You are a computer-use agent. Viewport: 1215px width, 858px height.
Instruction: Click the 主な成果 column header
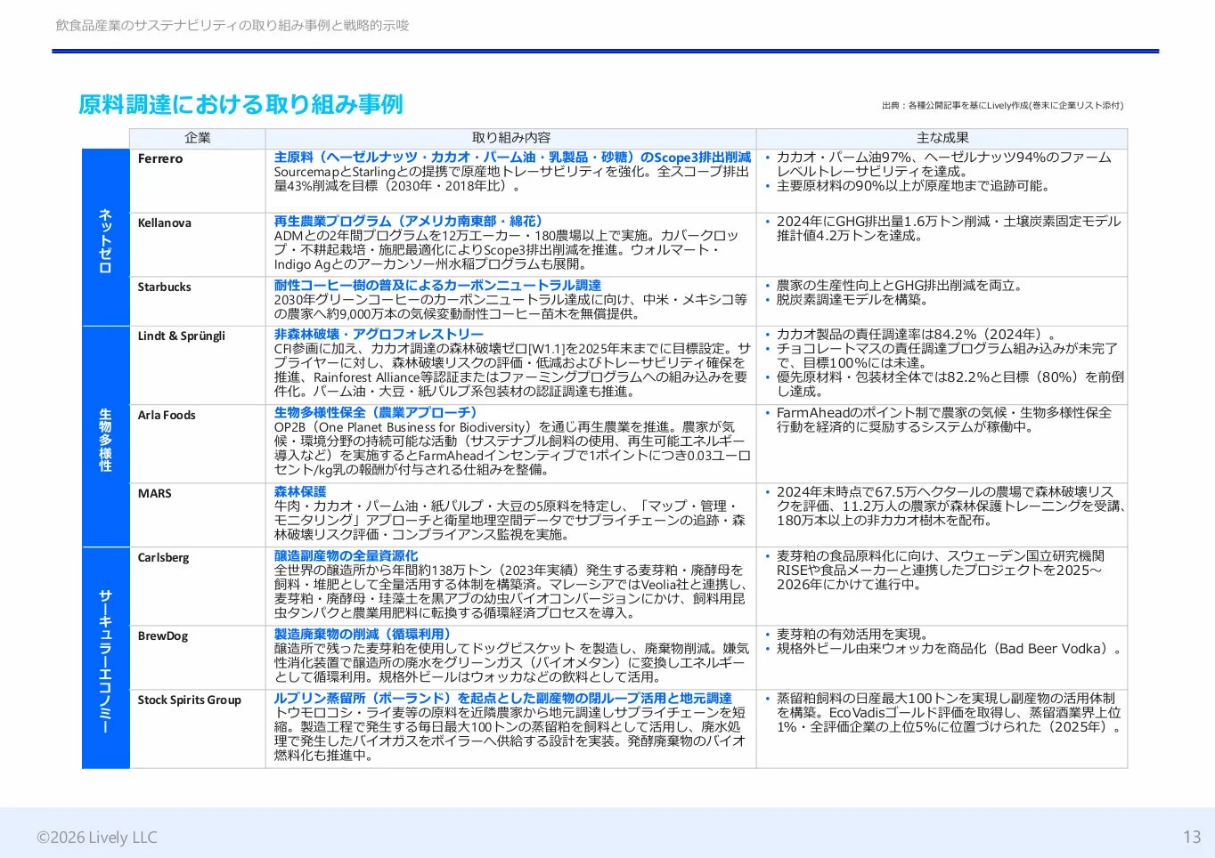pos(941,138)
